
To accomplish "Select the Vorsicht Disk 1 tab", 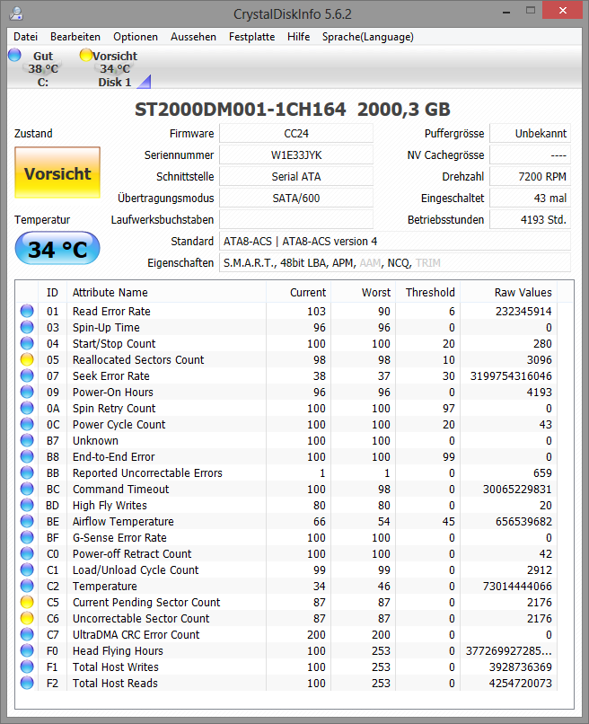I will point(114,68).
